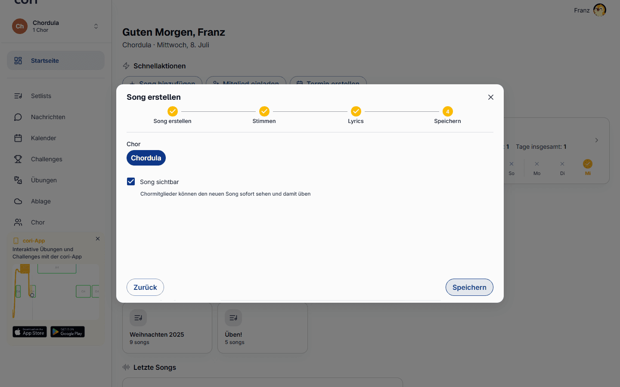This screenshot has height=387, width=620.
Task: Open the Weihnachten 2025 setlist card
Action: coord(167,328)
